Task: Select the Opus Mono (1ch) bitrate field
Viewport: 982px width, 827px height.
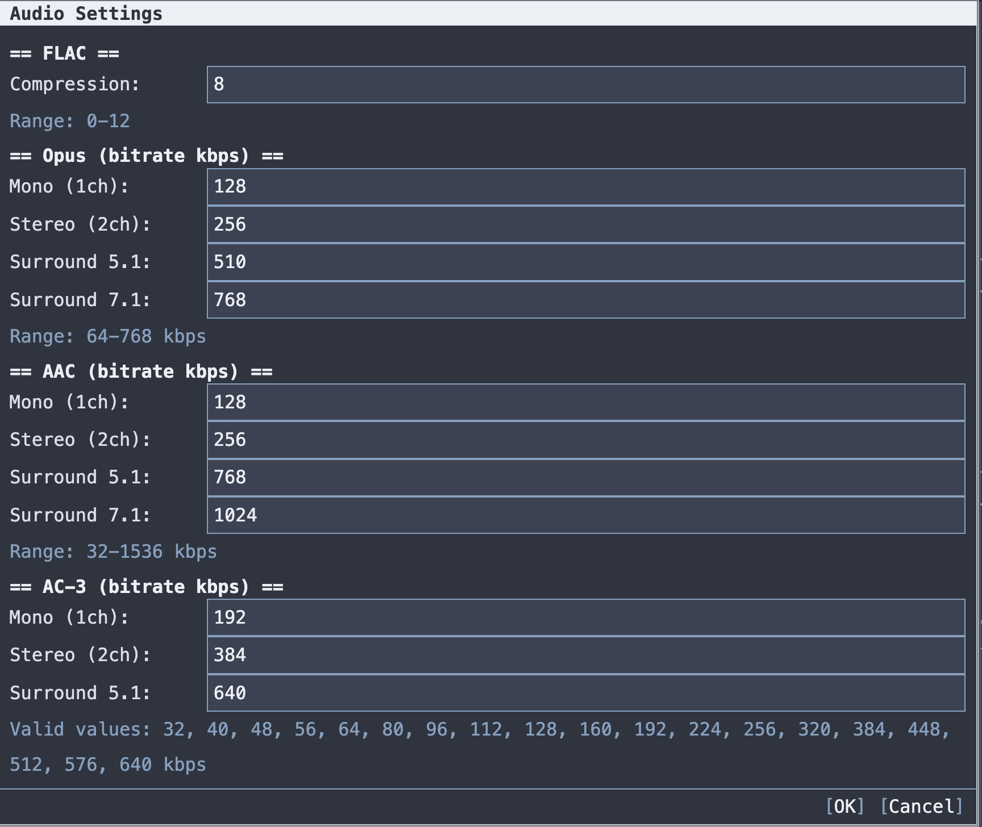Action: point(586,187)
